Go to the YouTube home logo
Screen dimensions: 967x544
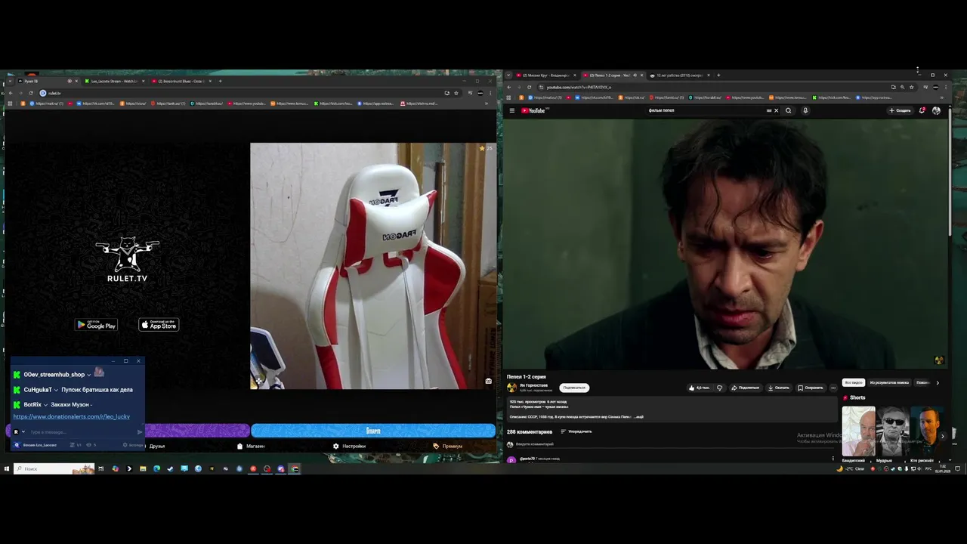[534, 110]
